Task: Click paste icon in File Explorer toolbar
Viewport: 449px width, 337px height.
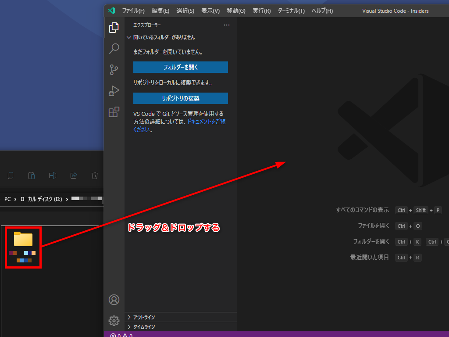Action: click(32, 176)
